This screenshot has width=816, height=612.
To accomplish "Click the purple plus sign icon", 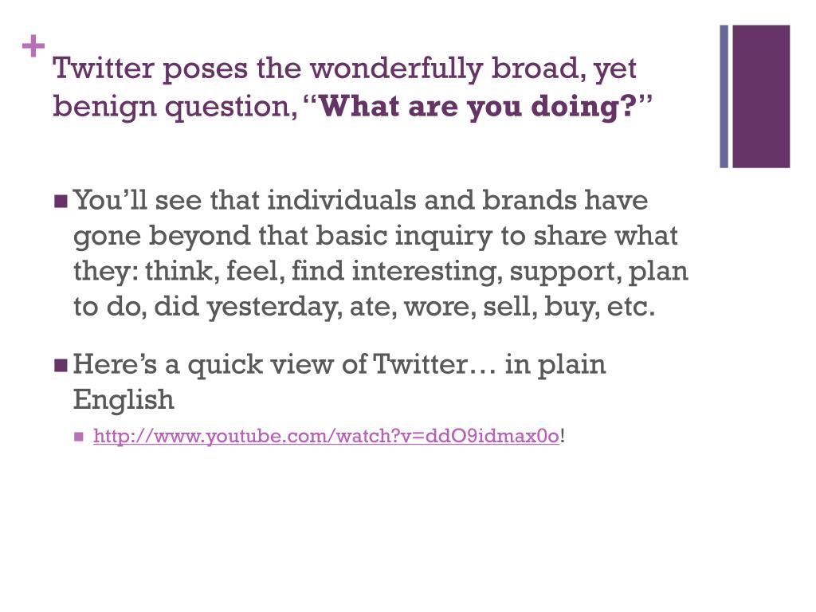I will [x=33, y=46].
